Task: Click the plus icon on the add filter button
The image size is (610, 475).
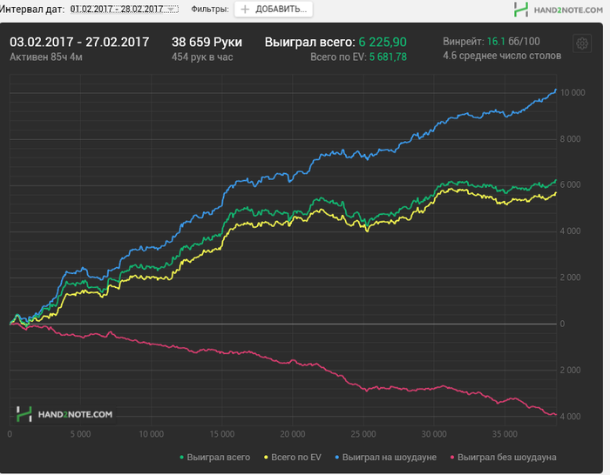Action: tap(245, 10)
